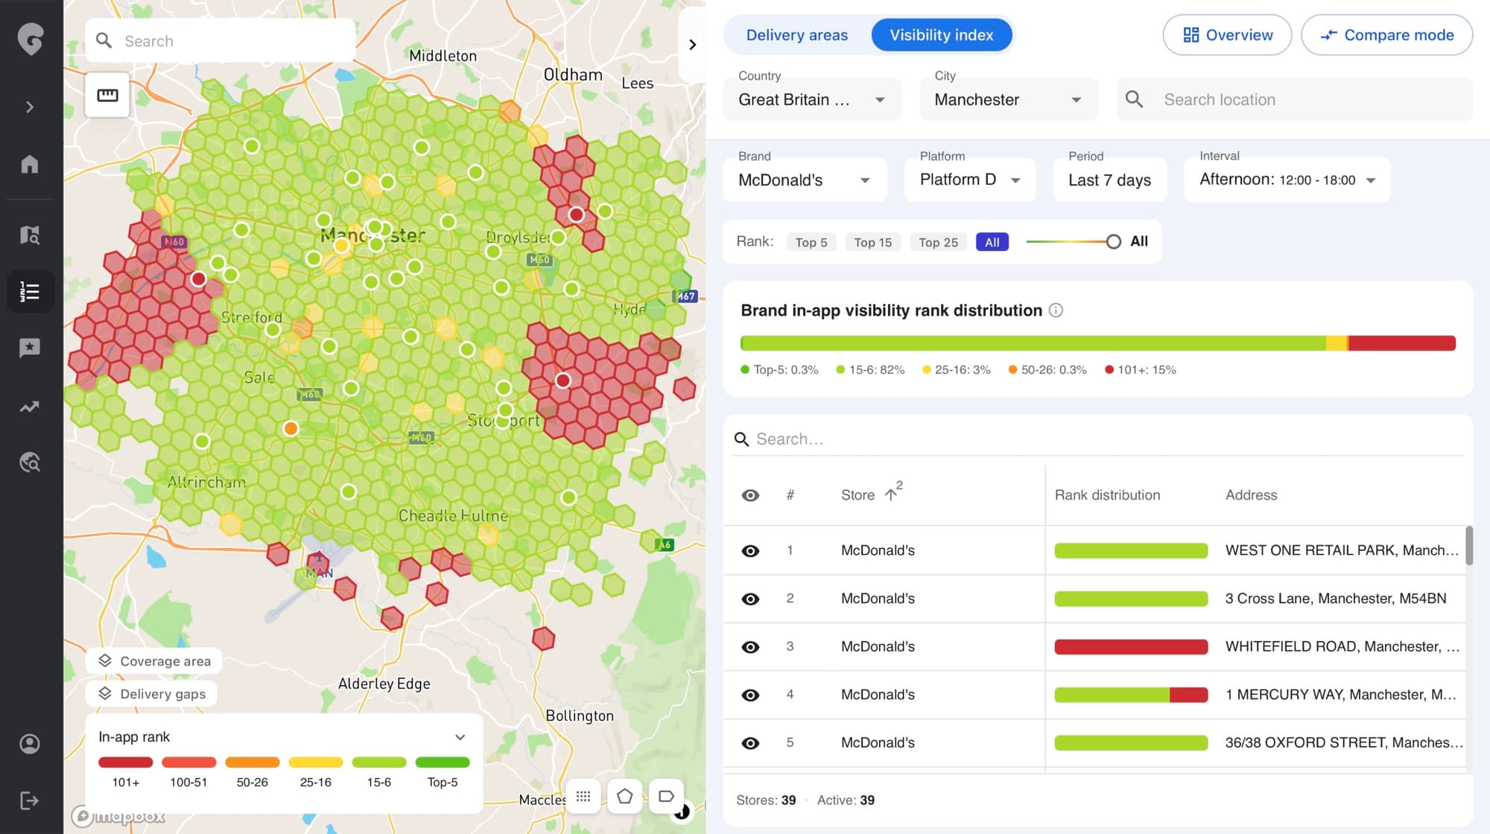Click the rank slider handle

[x=1113, y=241]
